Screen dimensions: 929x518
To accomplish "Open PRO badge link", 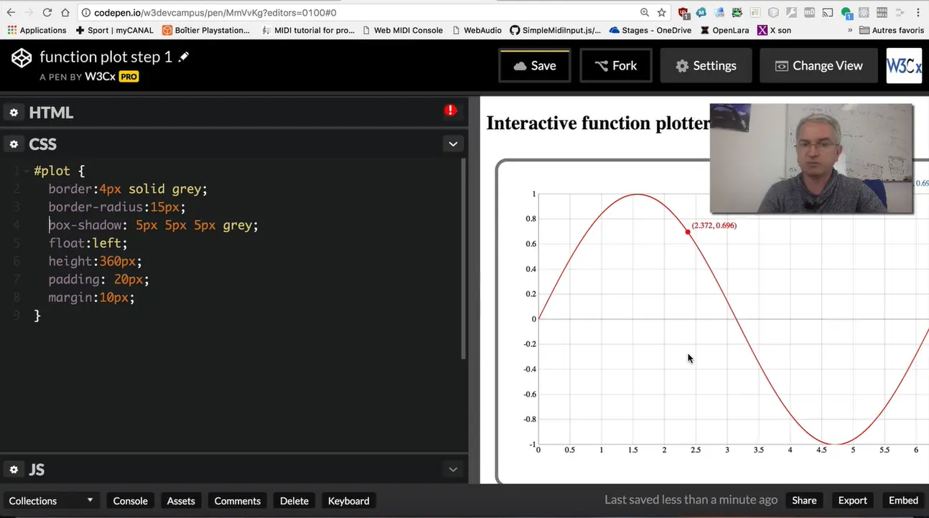I will click(x=129, y=76).
